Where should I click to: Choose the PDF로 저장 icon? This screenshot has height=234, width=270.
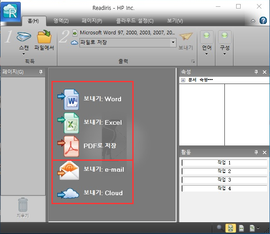68,146
